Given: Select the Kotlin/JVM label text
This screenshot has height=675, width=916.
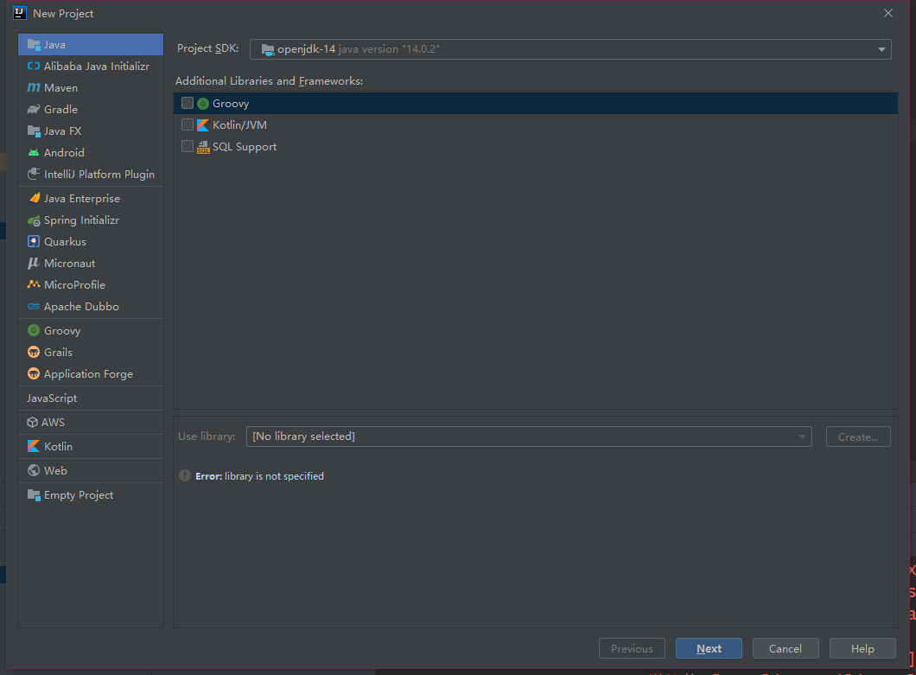Looking at the screenshot, I should click(x=239, y=125).
